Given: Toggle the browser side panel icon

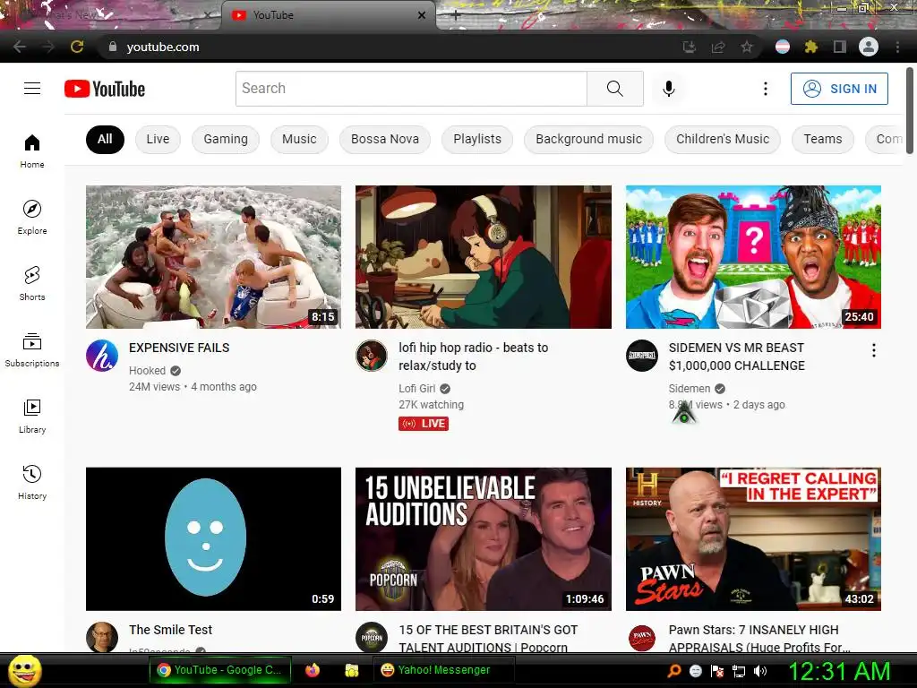Looking at the screenshot, I should [840, 47].
